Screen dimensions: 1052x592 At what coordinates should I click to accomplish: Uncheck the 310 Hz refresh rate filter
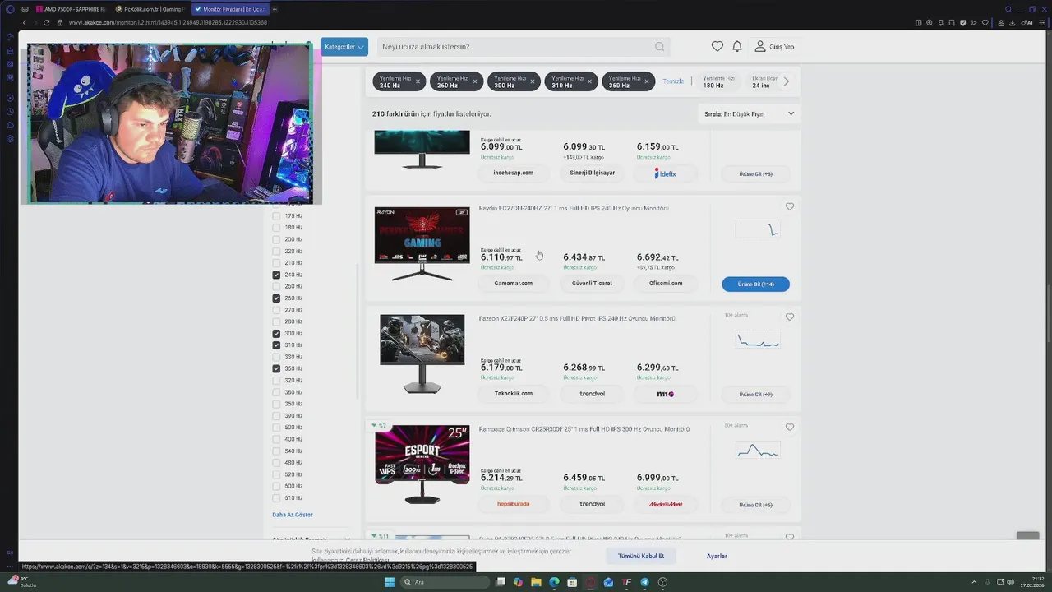(276, 345)
